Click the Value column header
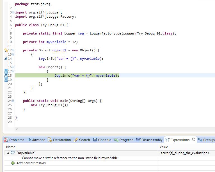215x172 pixels. (x=164, y=147)
